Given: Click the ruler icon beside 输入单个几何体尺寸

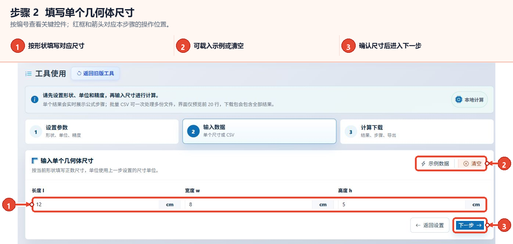Looking at the screenshot, I should click(35, 161).
